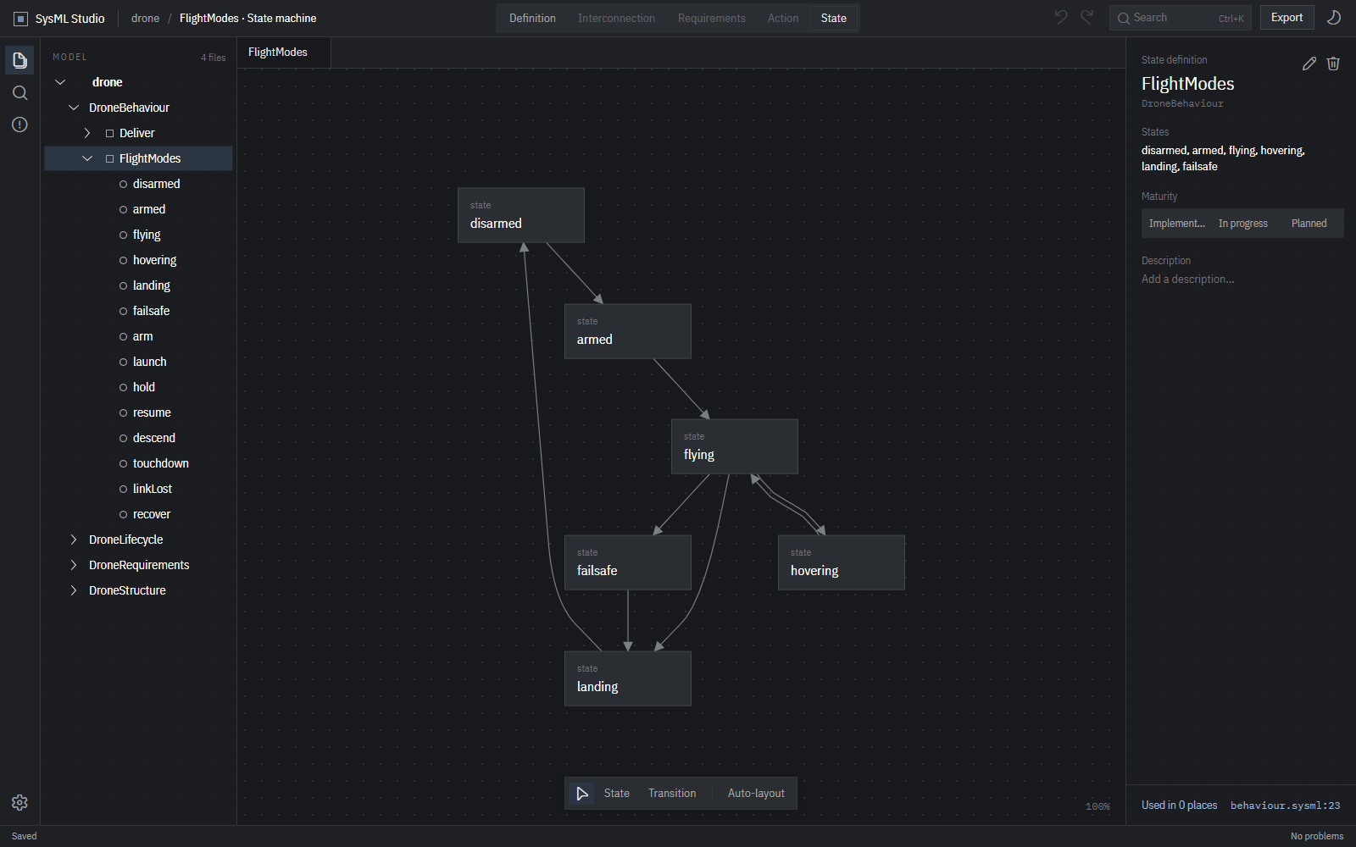
Task: Choose the Transition tool
Action: pos(672,794)
